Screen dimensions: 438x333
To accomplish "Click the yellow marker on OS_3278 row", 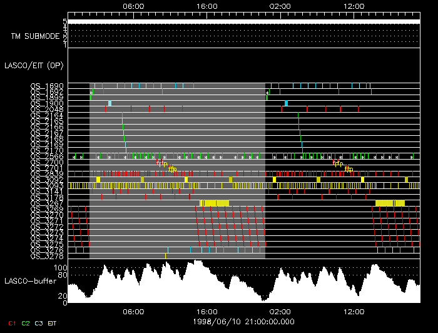I will (165, 255).
